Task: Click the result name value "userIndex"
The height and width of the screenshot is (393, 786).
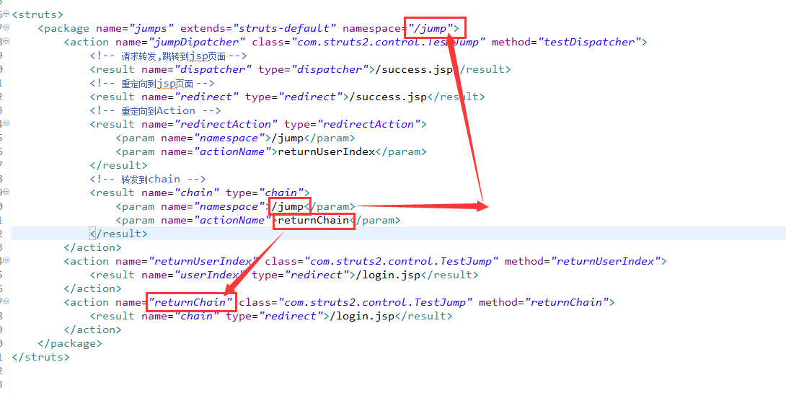Action: coord(210,275)
